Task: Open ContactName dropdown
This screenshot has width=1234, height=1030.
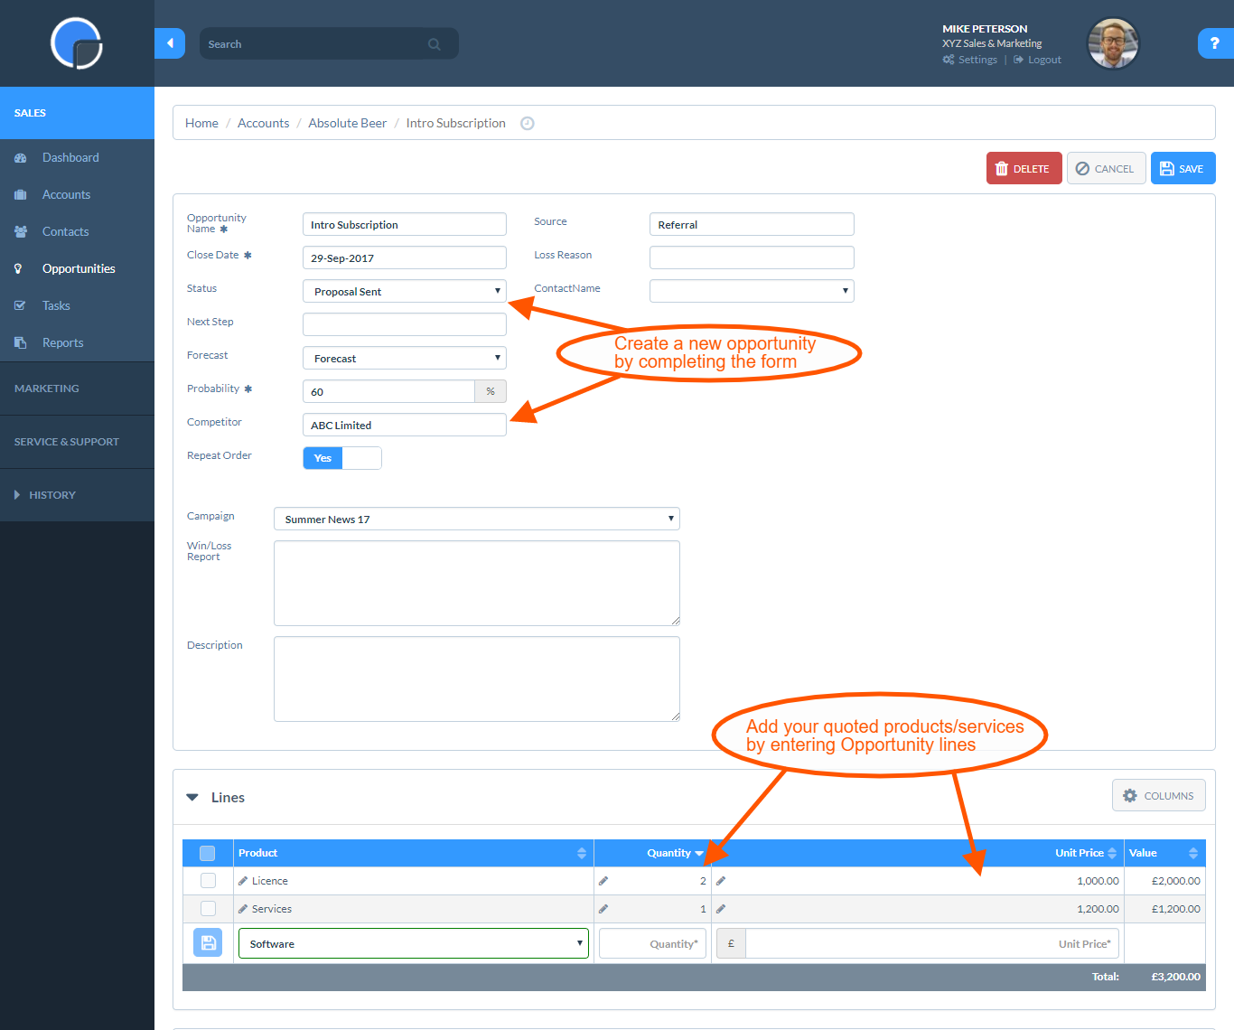Action: pos(752,291)
